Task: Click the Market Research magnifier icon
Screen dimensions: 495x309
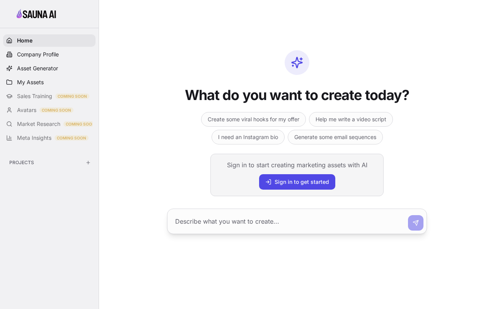Action: click(9, 124)
